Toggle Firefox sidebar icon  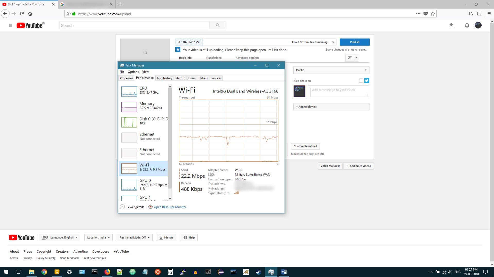click(479, 14)
